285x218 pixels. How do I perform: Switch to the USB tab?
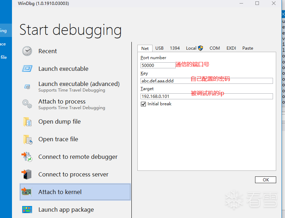click(x=159, y=48)
